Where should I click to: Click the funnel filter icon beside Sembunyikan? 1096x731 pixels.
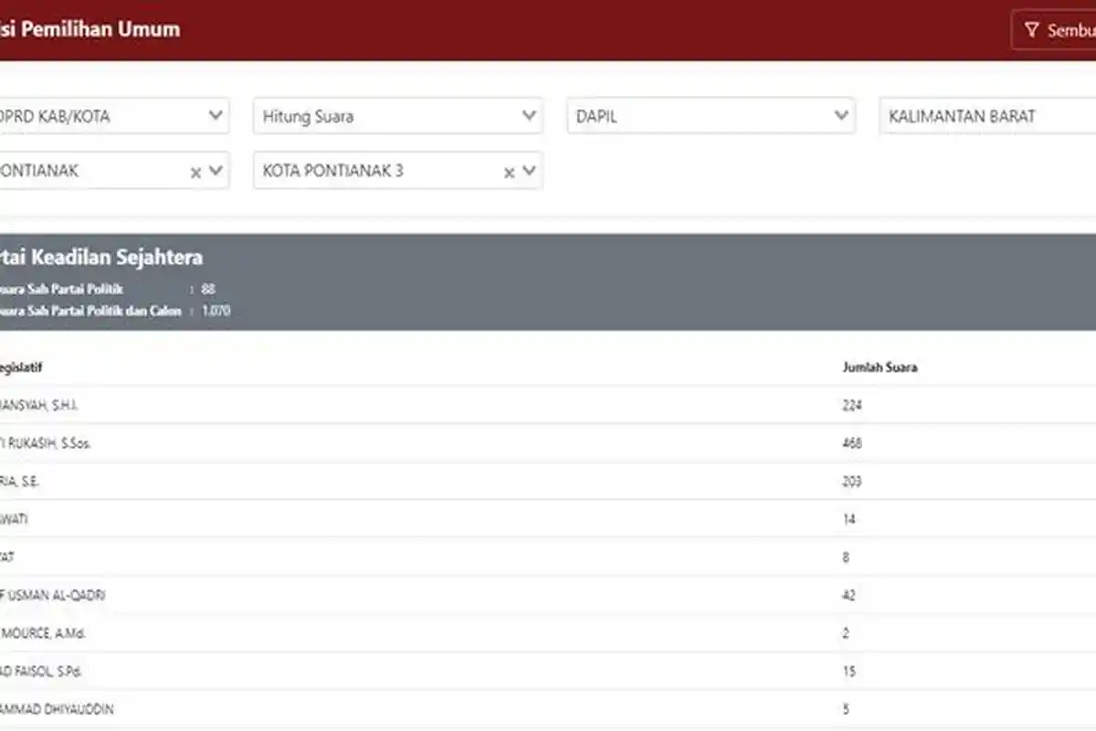(x=1031, y=29)
